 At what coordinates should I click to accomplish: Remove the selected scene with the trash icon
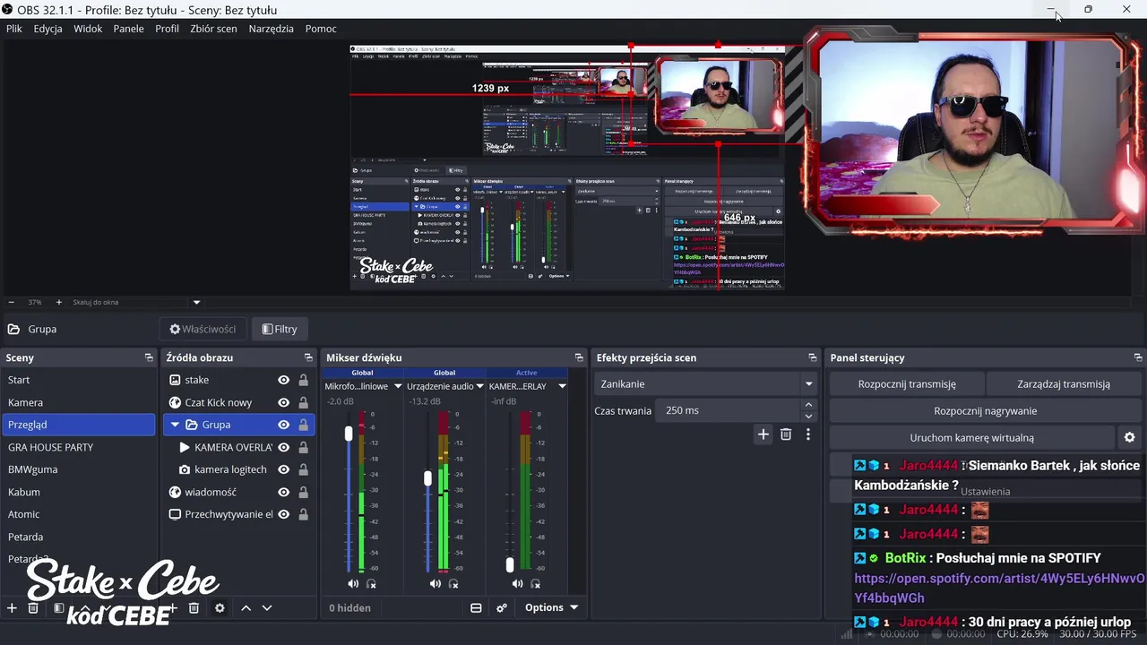pos(33,608)
